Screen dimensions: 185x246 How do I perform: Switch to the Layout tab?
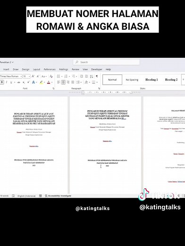tap(36, 69)
